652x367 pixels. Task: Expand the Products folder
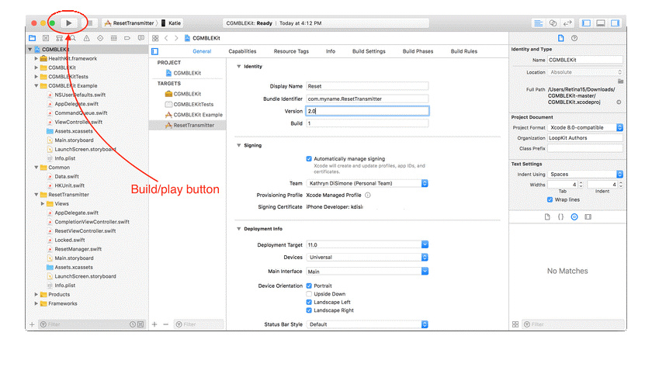point(36,295)
